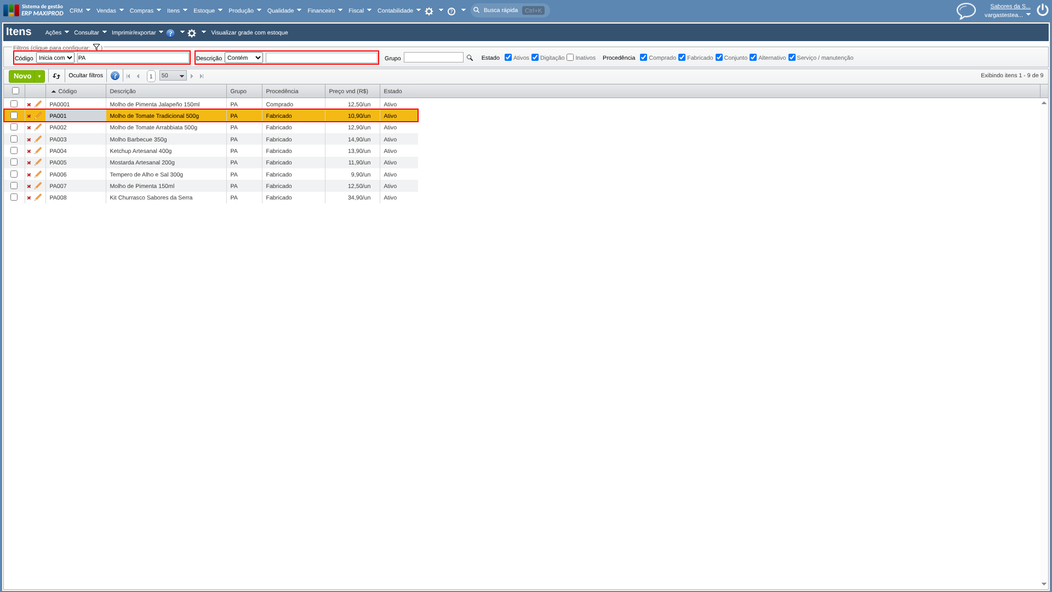Toggle the Serviço / manutenção checkbox
This screenshot has width=1052, height=592.
coord(792,58)
